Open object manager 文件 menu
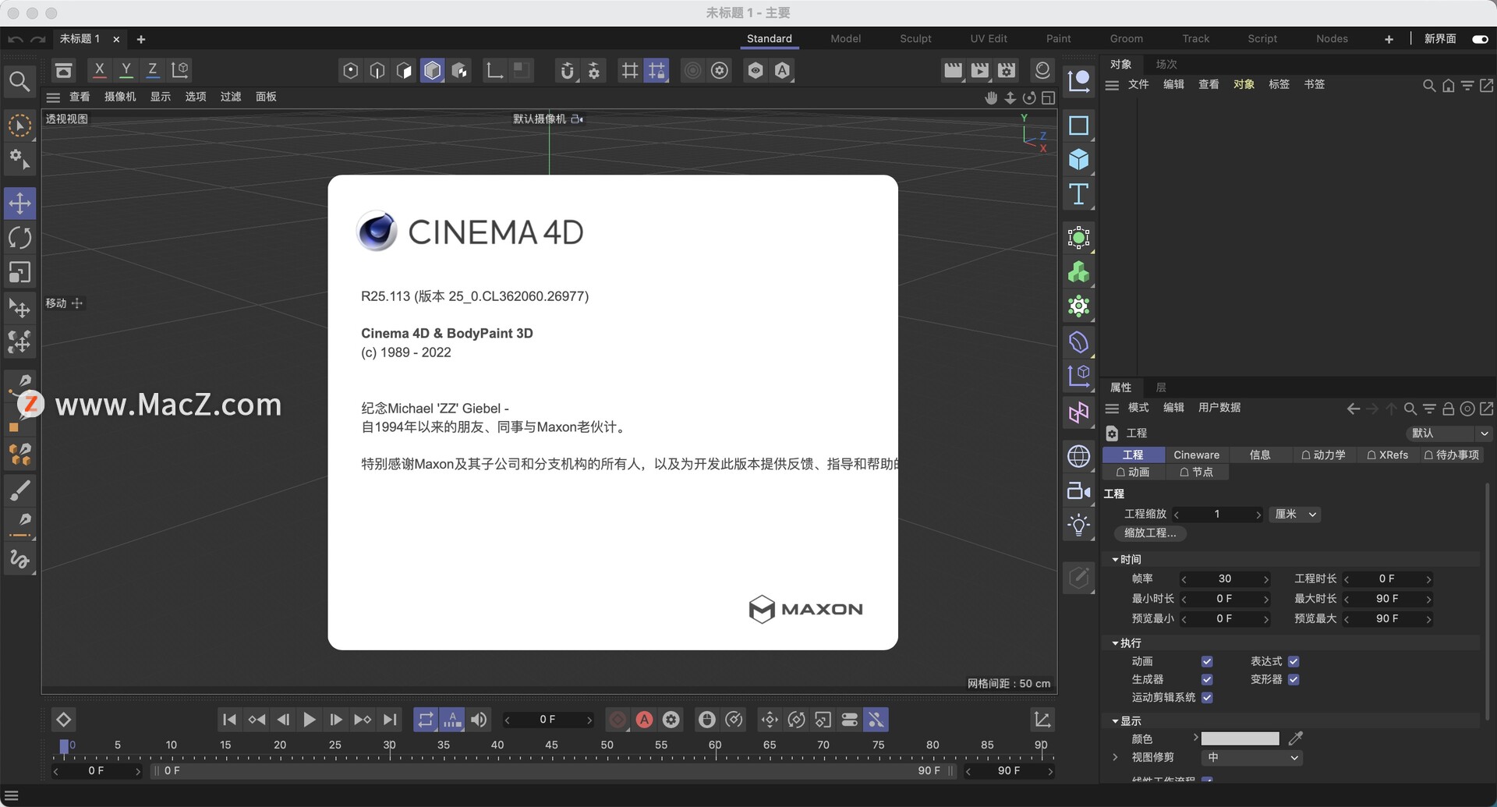The width and height of the screenshot is (1497, 807). [1138, 84]
